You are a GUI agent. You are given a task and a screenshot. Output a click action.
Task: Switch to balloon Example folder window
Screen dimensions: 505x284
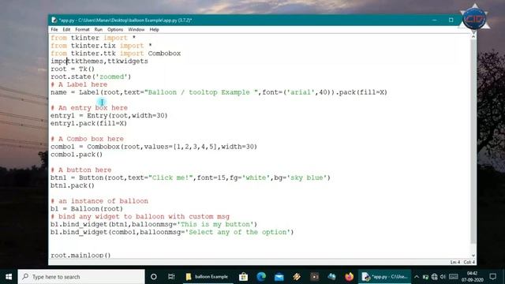tap(208, 277)
